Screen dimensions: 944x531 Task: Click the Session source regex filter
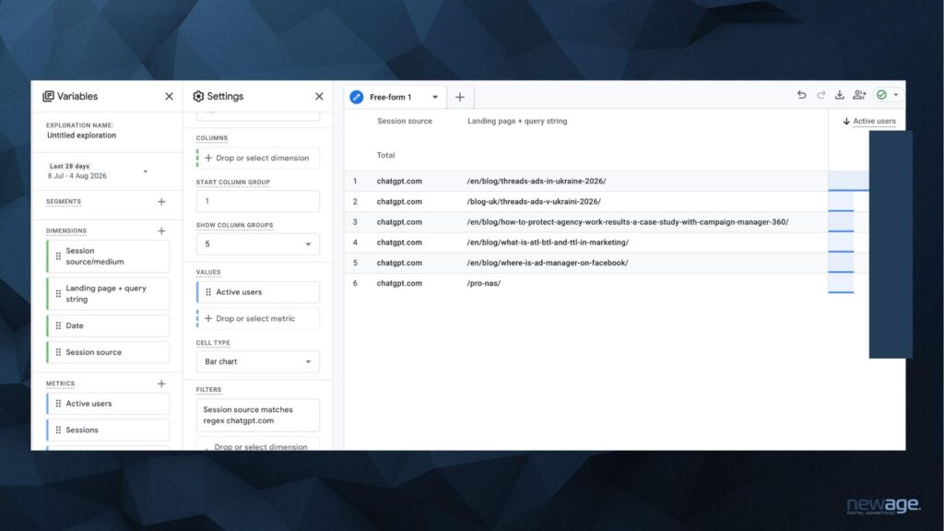[x=258, y=415]
